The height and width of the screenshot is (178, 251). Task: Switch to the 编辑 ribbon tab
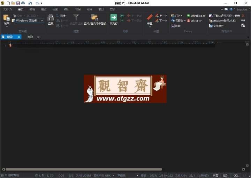(32, 9)
